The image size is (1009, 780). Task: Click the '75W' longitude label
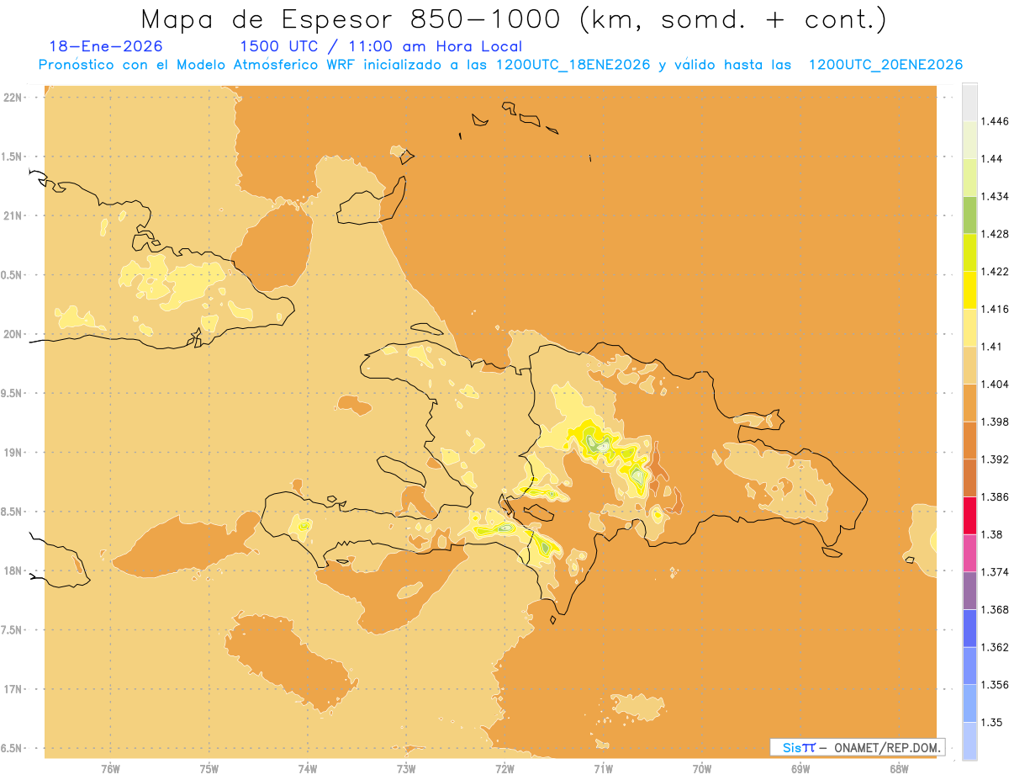coord(209,768)
